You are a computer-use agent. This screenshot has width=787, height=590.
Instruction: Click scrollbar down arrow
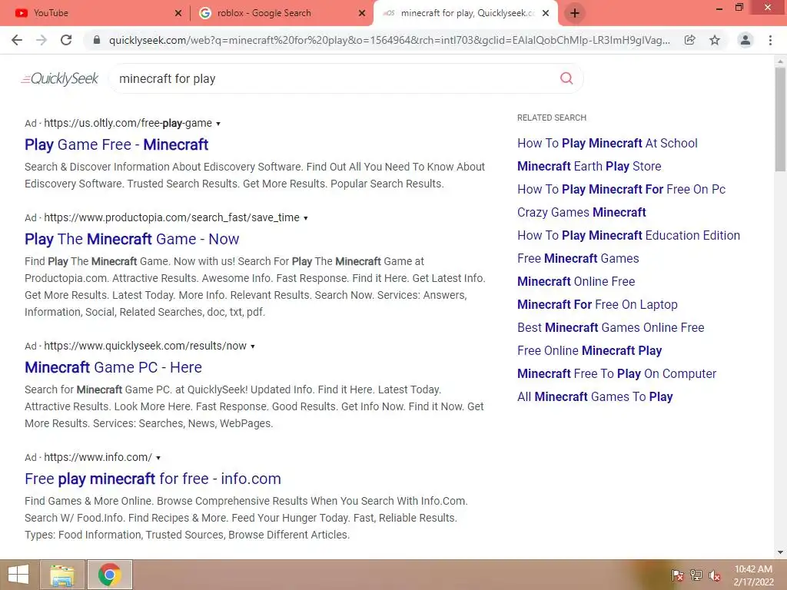(780, 552)
